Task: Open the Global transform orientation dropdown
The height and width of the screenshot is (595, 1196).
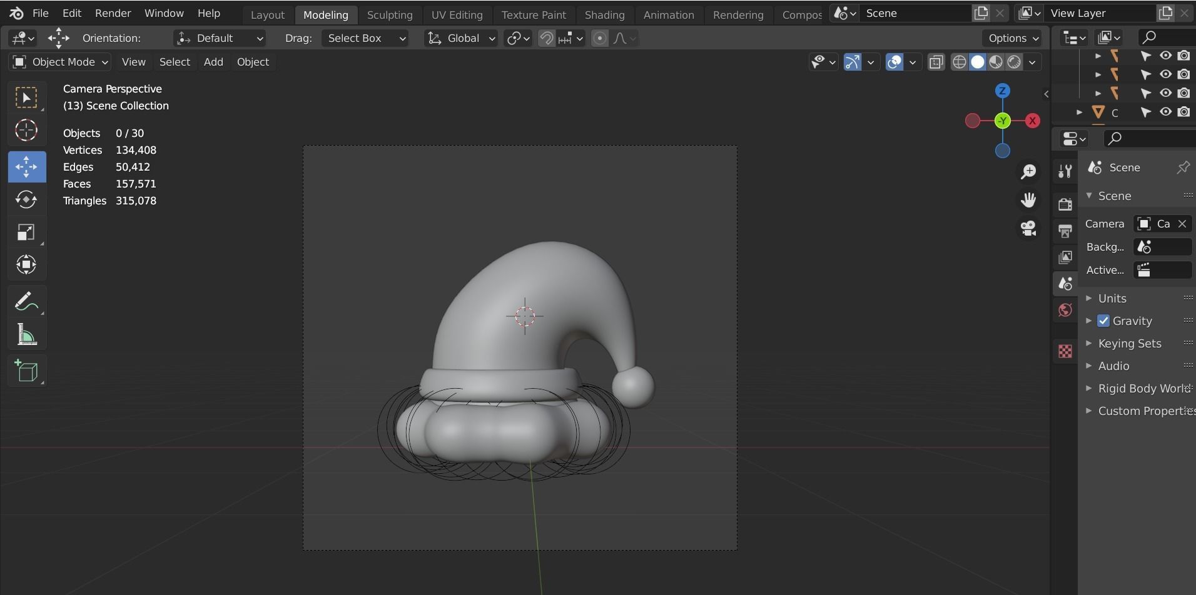Action: point(461,38)
